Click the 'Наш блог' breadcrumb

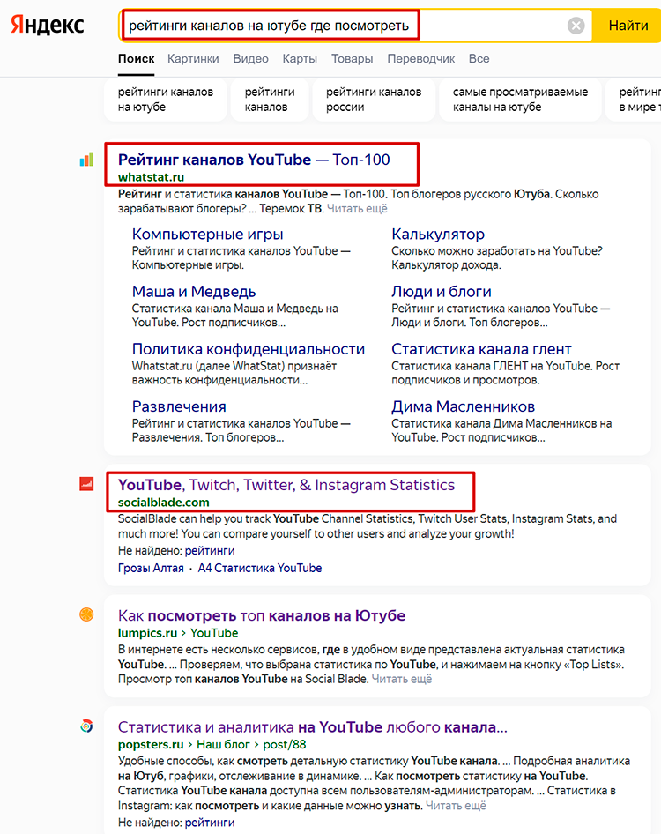pos(223,745)
